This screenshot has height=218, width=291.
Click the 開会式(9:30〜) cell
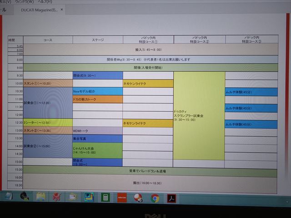pos(98,76)
